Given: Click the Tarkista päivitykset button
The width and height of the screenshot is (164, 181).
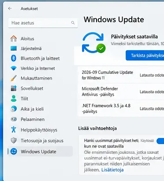Looking at the screenshot, I should pyautogui.click(x=145, y=55).
